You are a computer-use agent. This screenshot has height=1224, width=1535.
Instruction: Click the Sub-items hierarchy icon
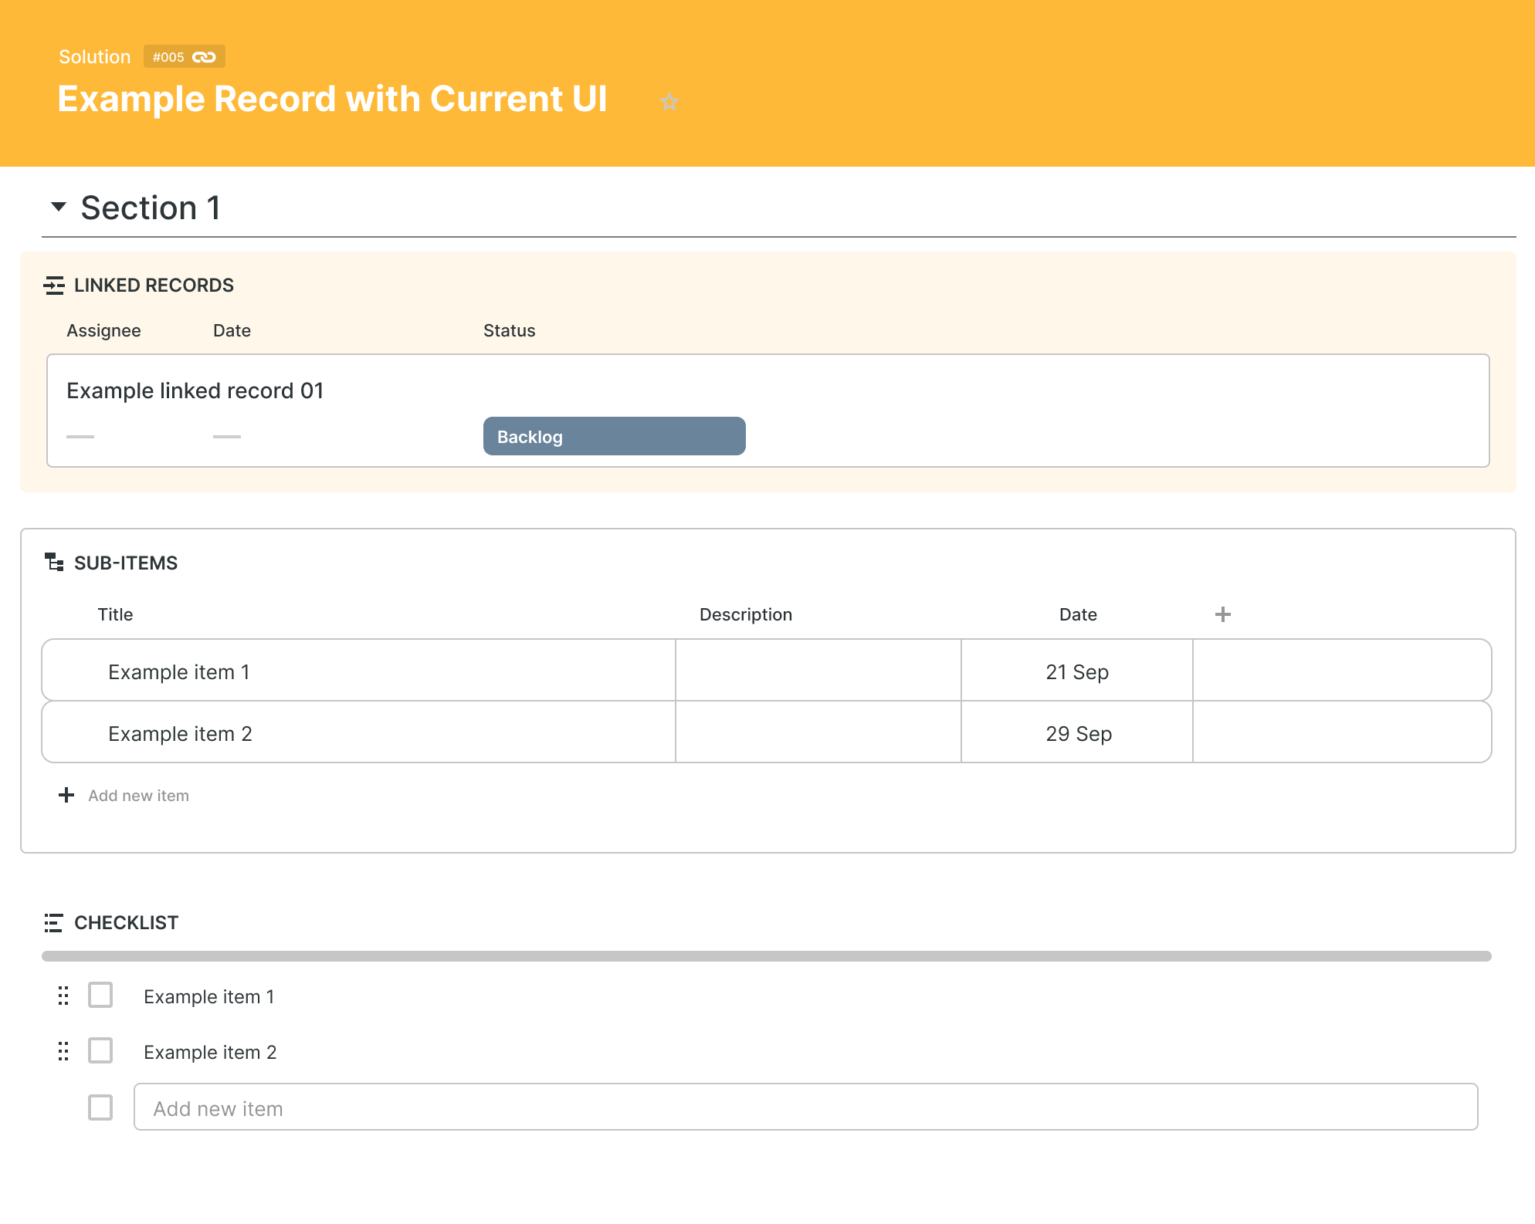pos(54,563)
